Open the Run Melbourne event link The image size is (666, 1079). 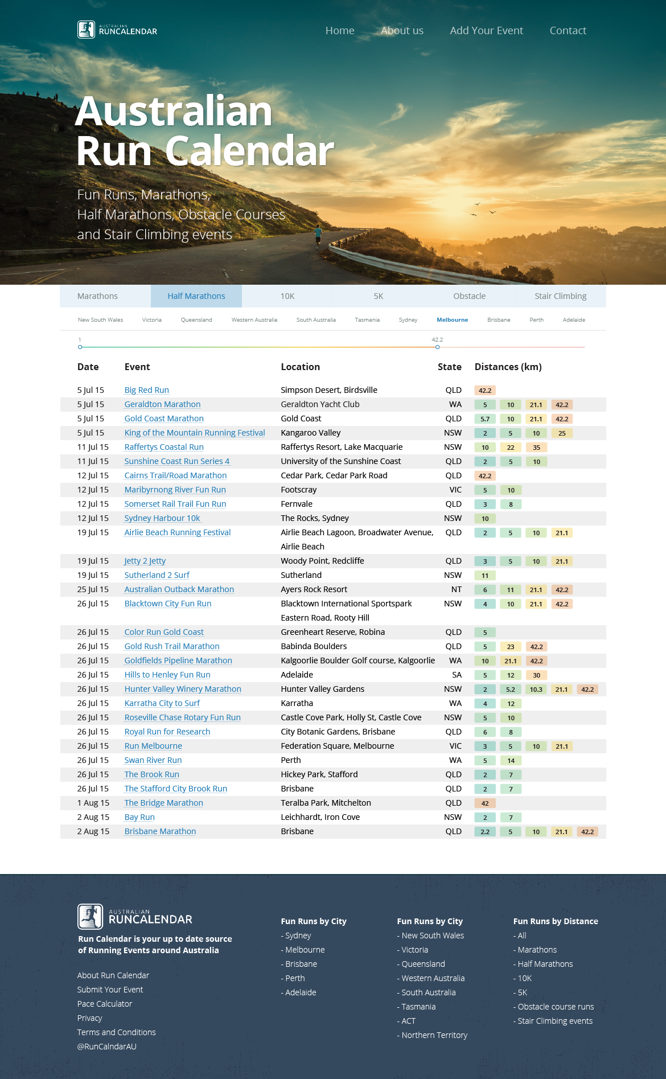pos(153,746)
